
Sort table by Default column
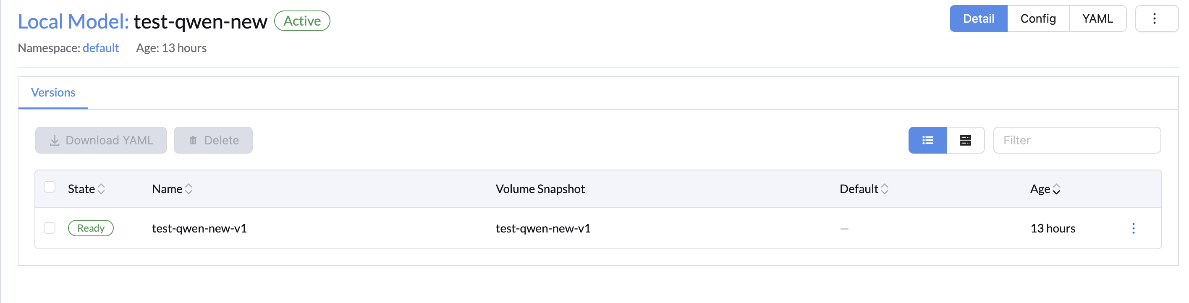coord(864,189)
